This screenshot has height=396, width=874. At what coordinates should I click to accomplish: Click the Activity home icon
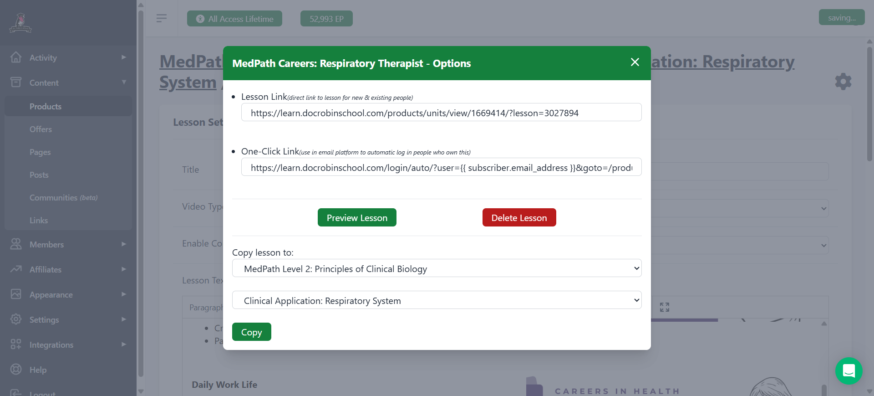(16, 57)
